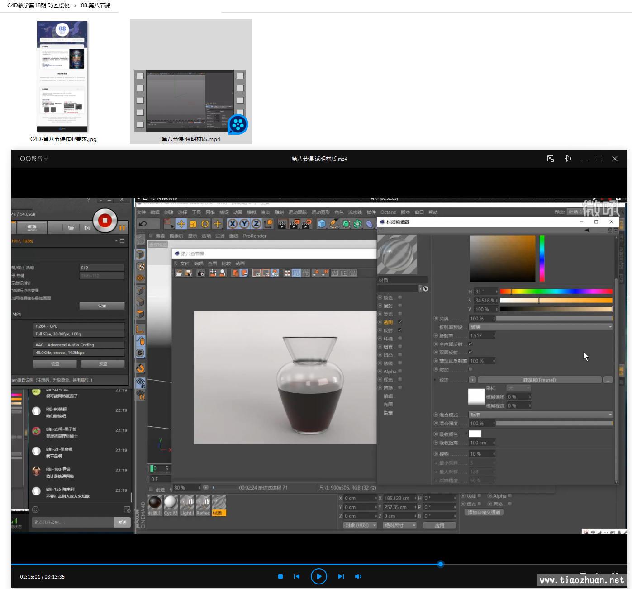
Task: Adjust the hue H rainbow slider
Action: click(556, 292)
